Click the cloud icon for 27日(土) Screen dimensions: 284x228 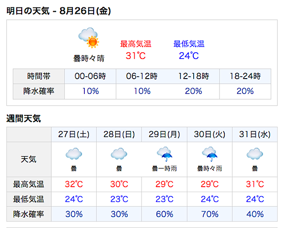click(74, 154)
